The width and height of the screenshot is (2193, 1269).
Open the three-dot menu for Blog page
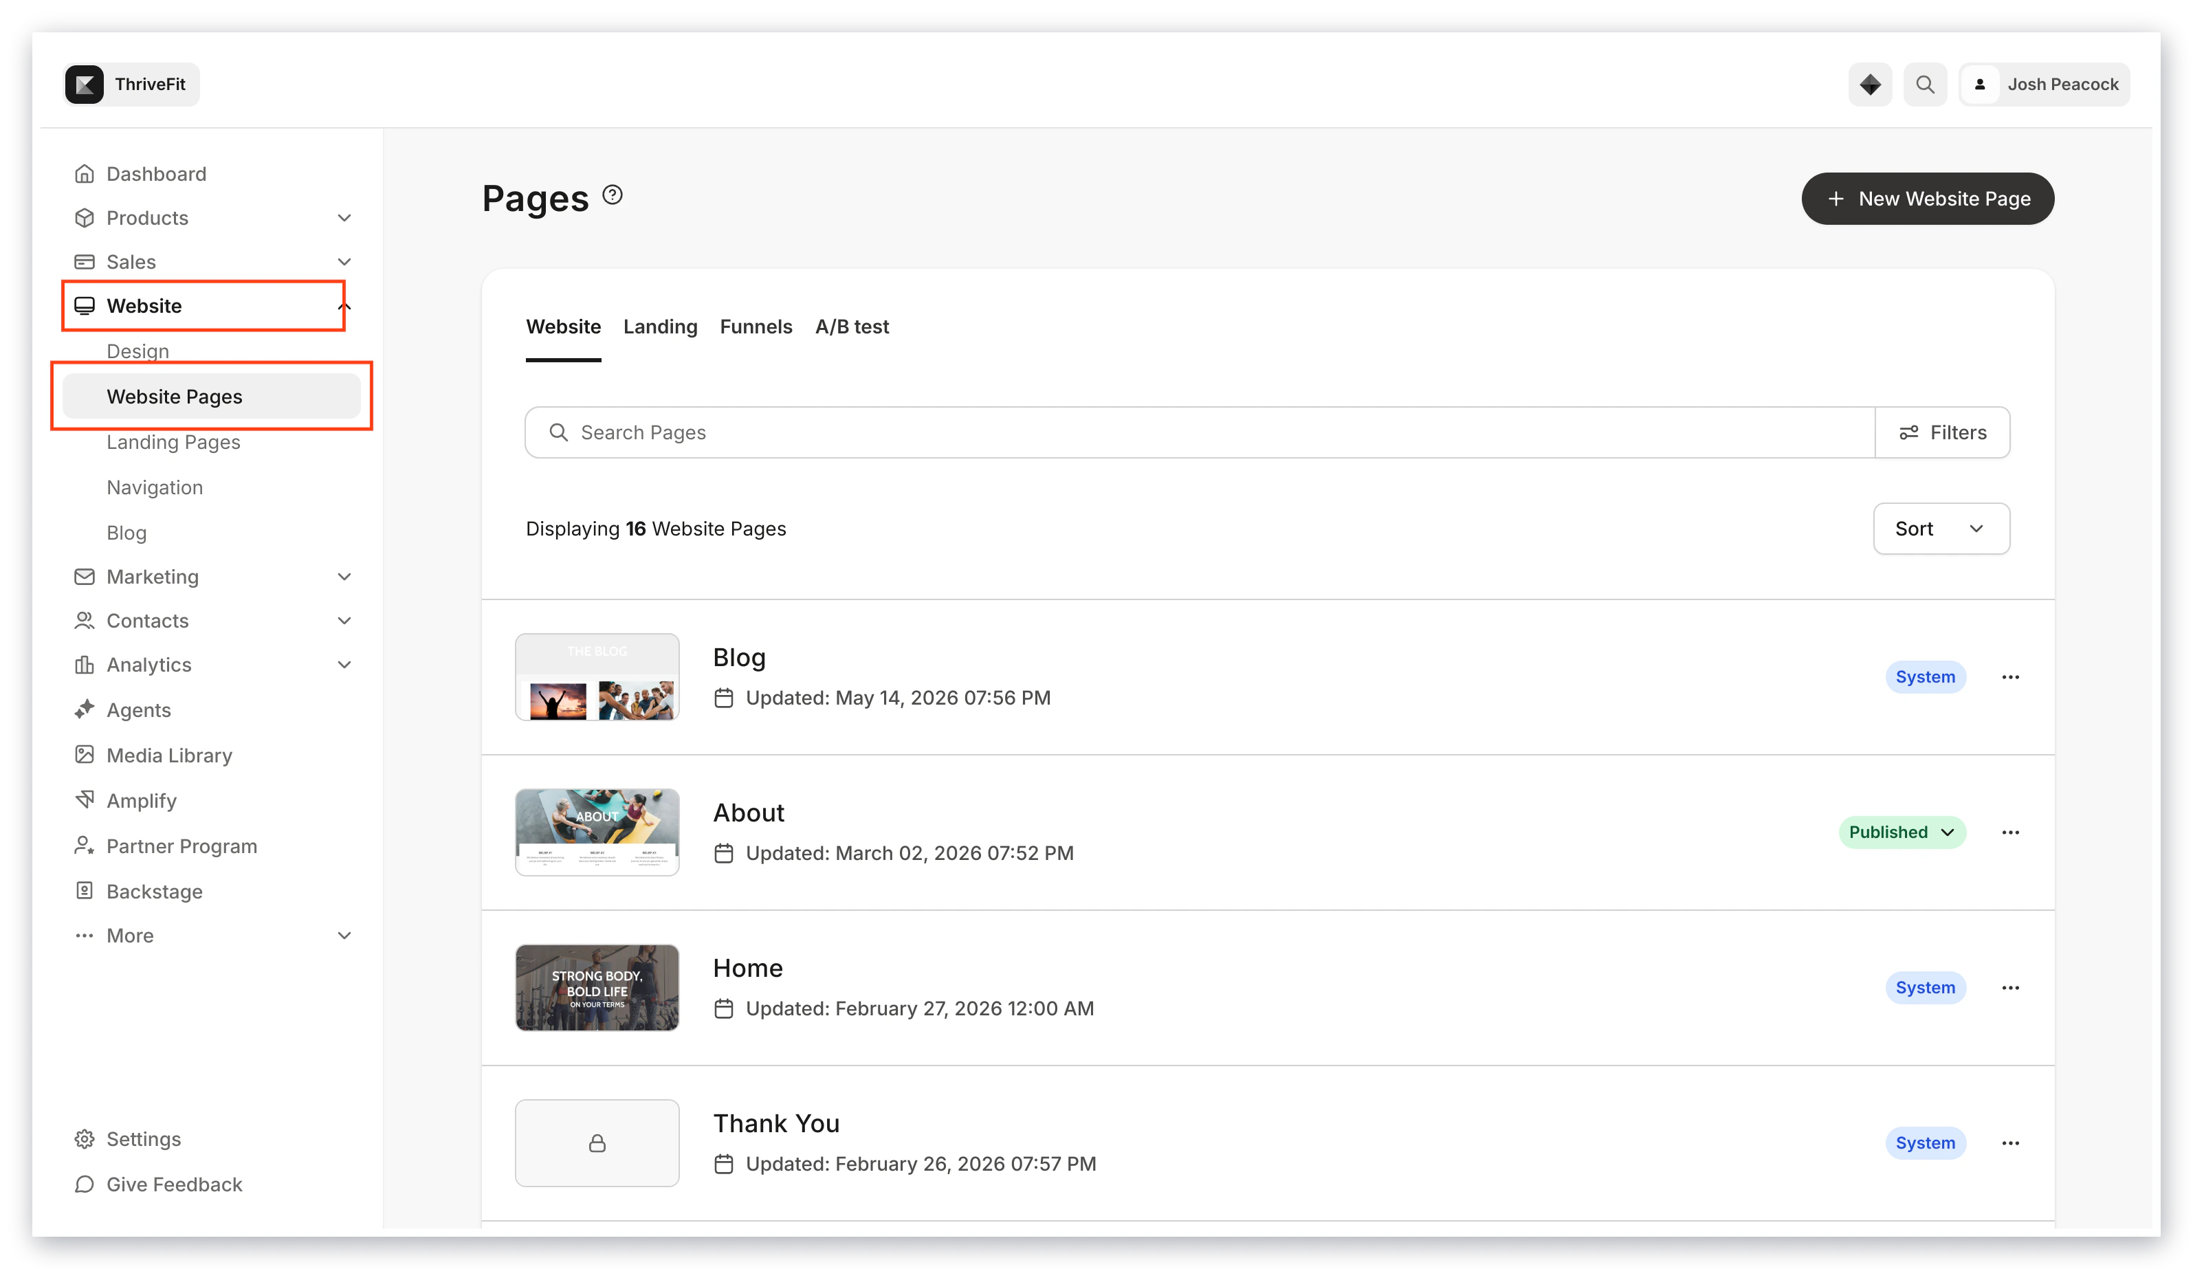tap(2010, 677)
